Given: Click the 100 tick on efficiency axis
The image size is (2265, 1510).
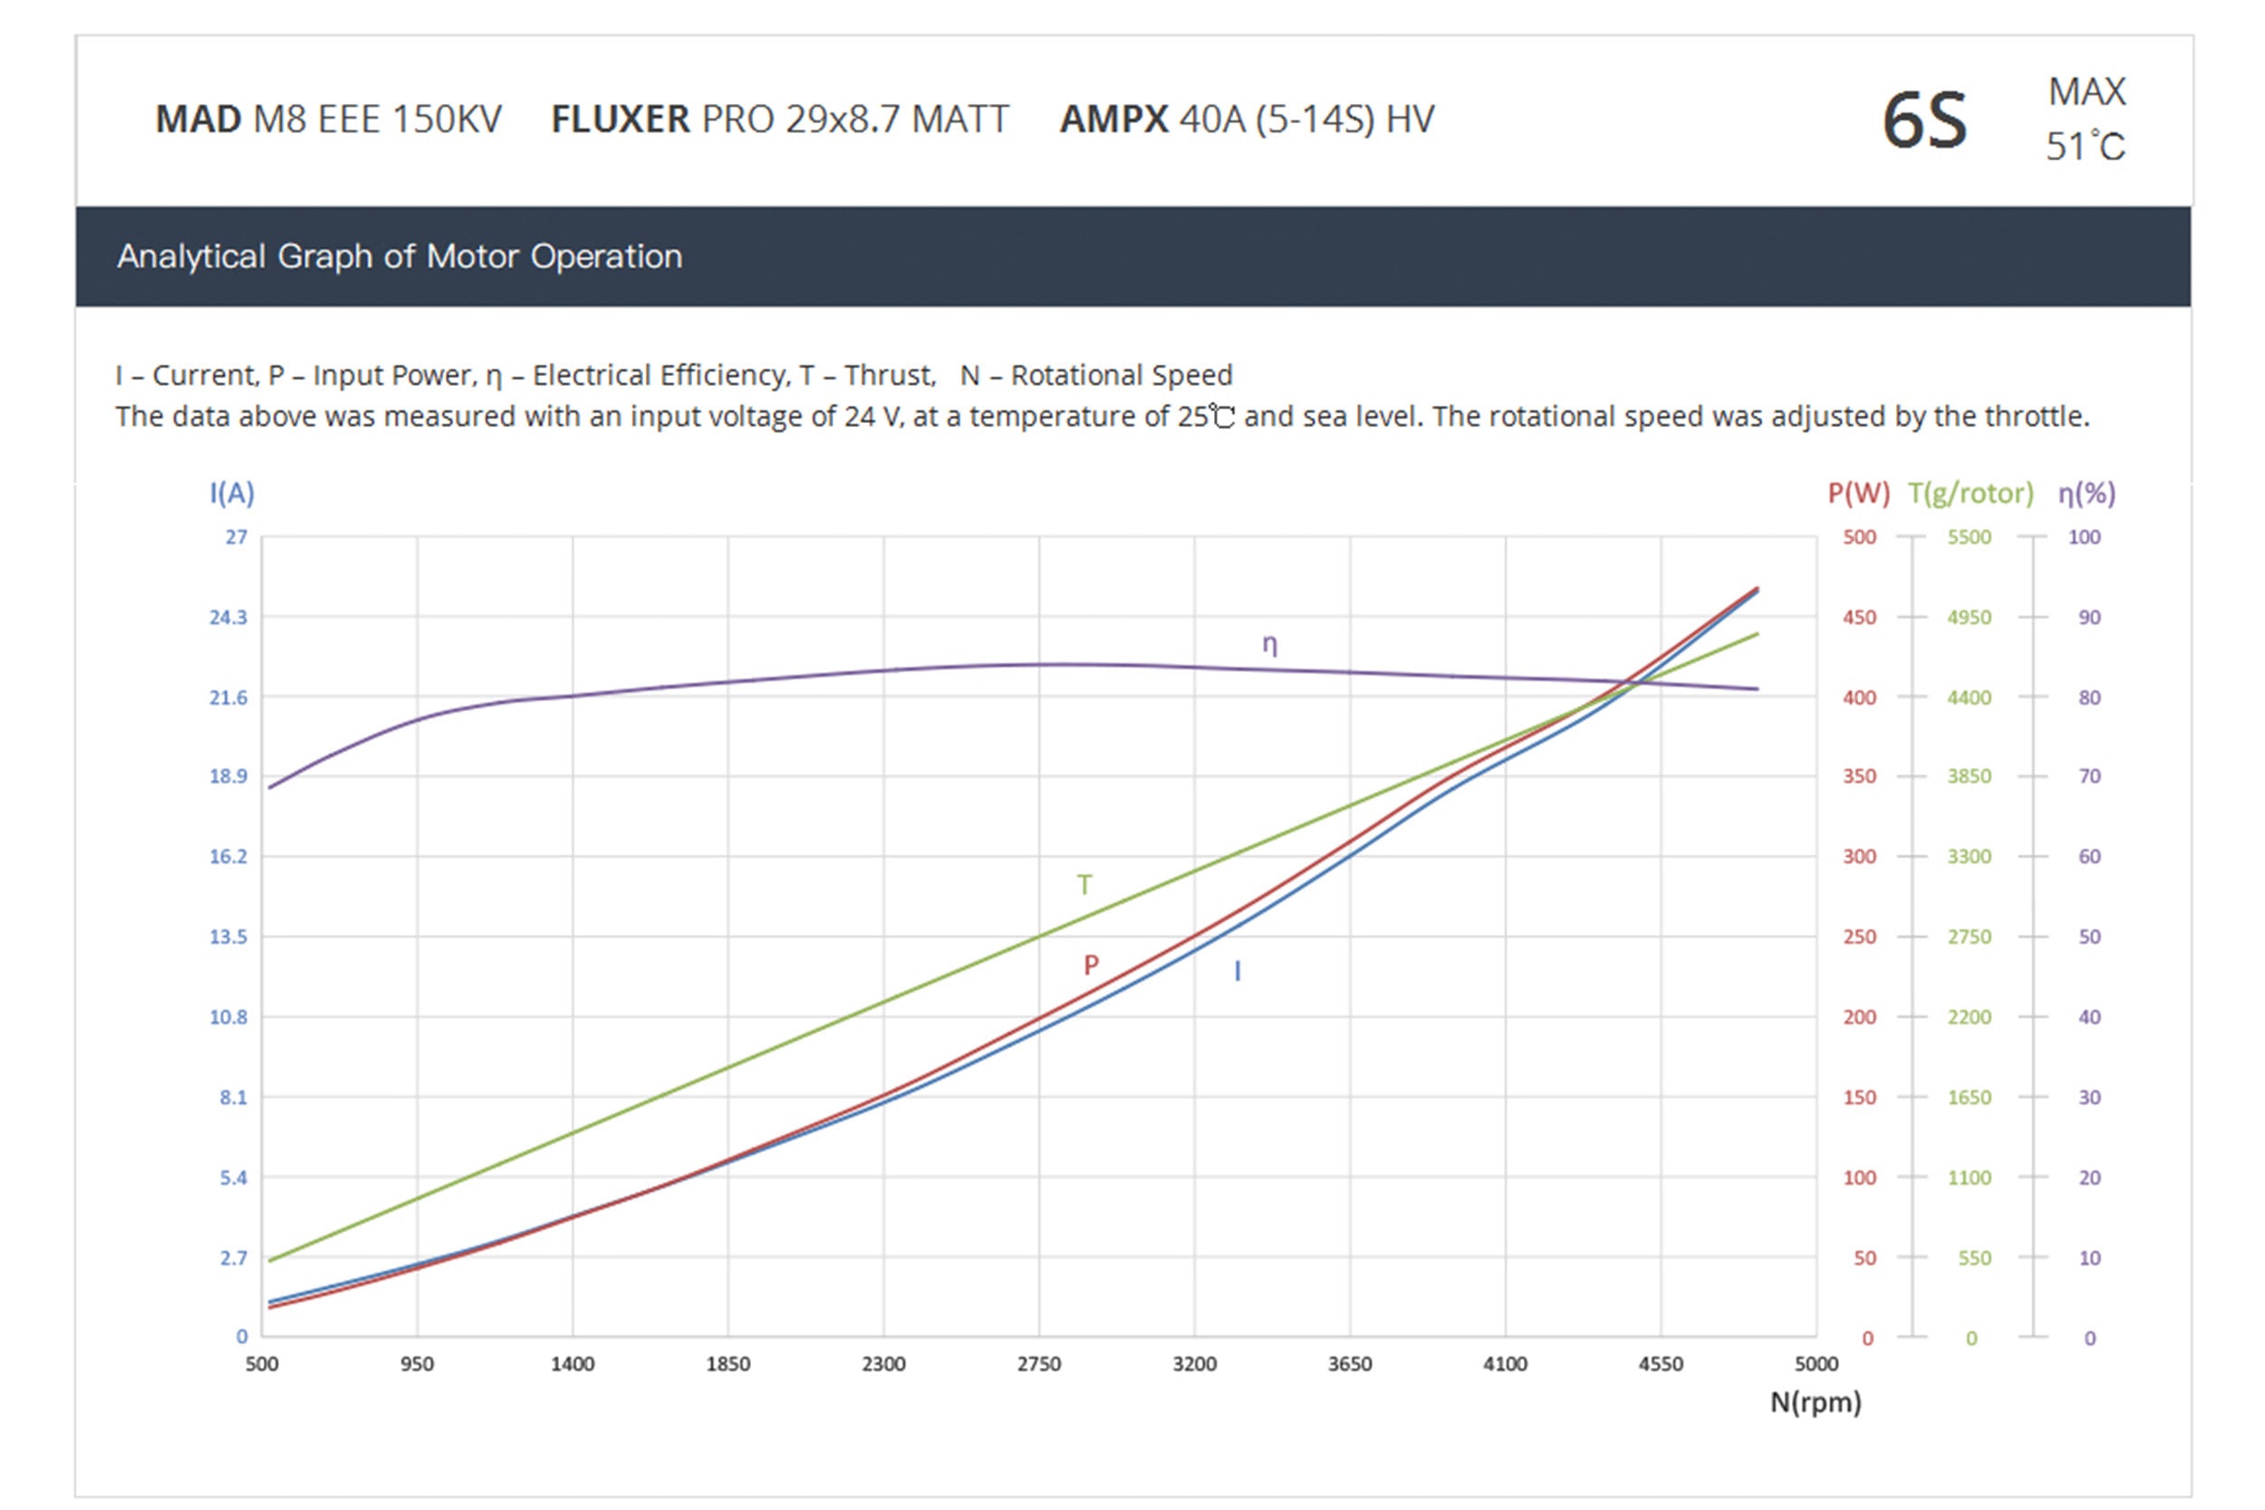Looking at the screenshot, I should click(2084, 537).
